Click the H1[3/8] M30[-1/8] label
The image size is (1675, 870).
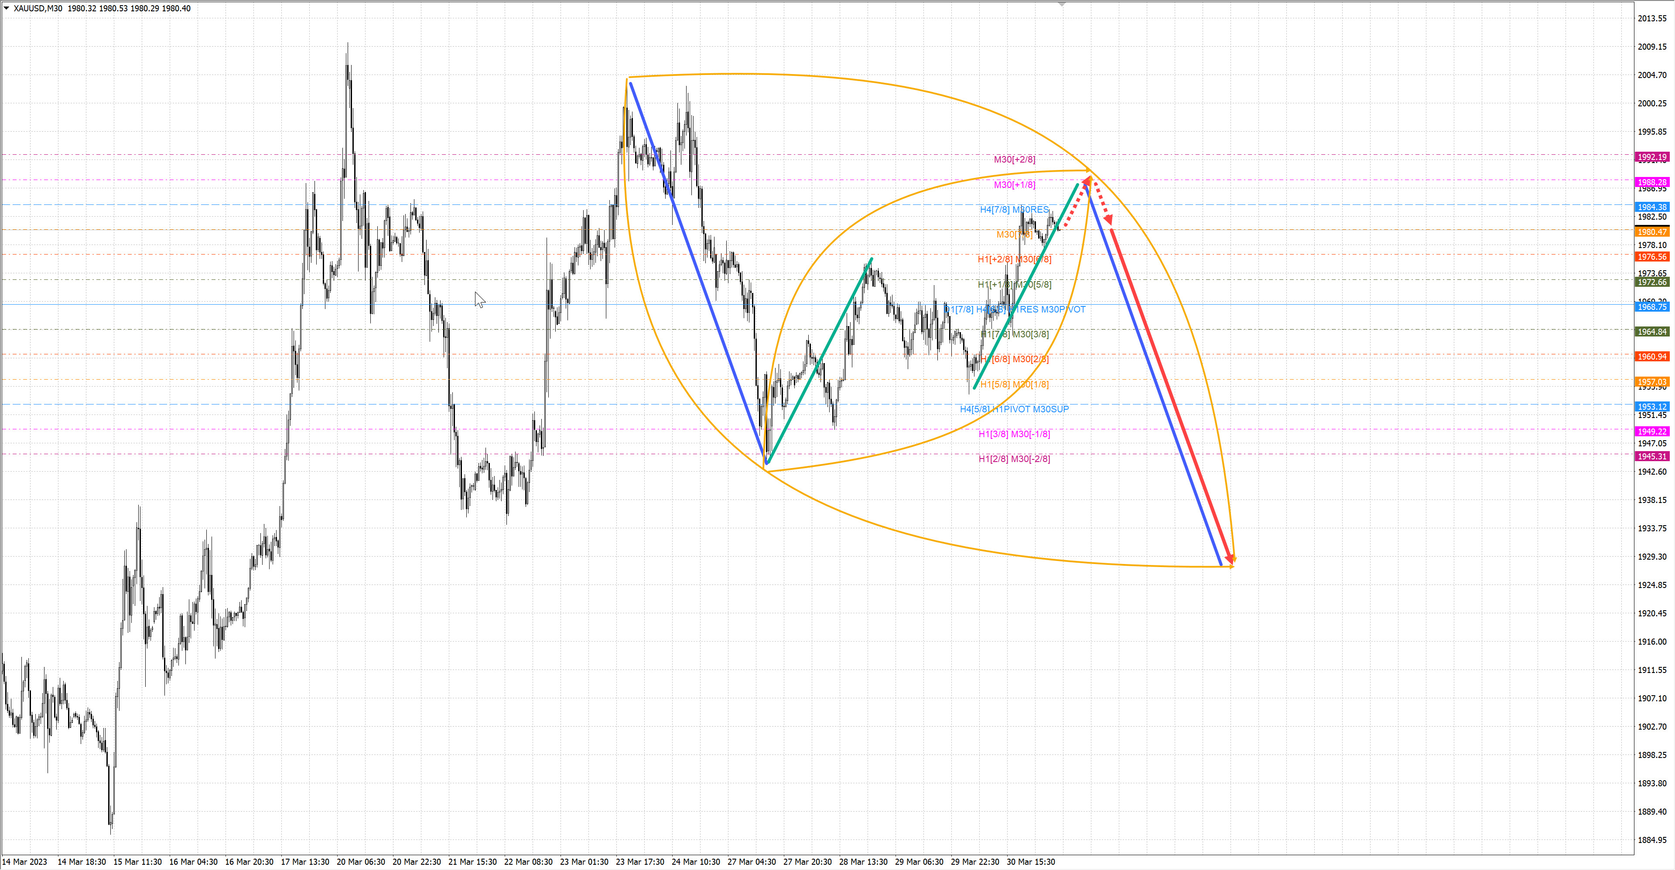click(x=1014, y=434)
